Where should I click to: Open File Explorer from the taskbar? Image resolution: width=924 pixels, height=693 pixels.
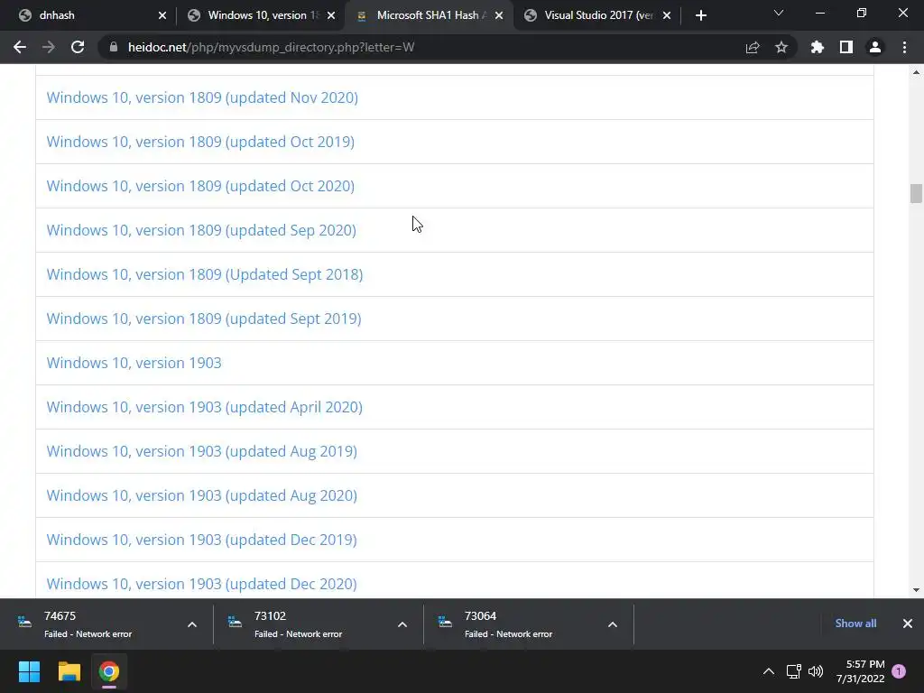69,671
